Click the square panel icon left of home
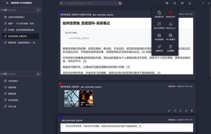The image size is (211, 134). tap(182, 3)
